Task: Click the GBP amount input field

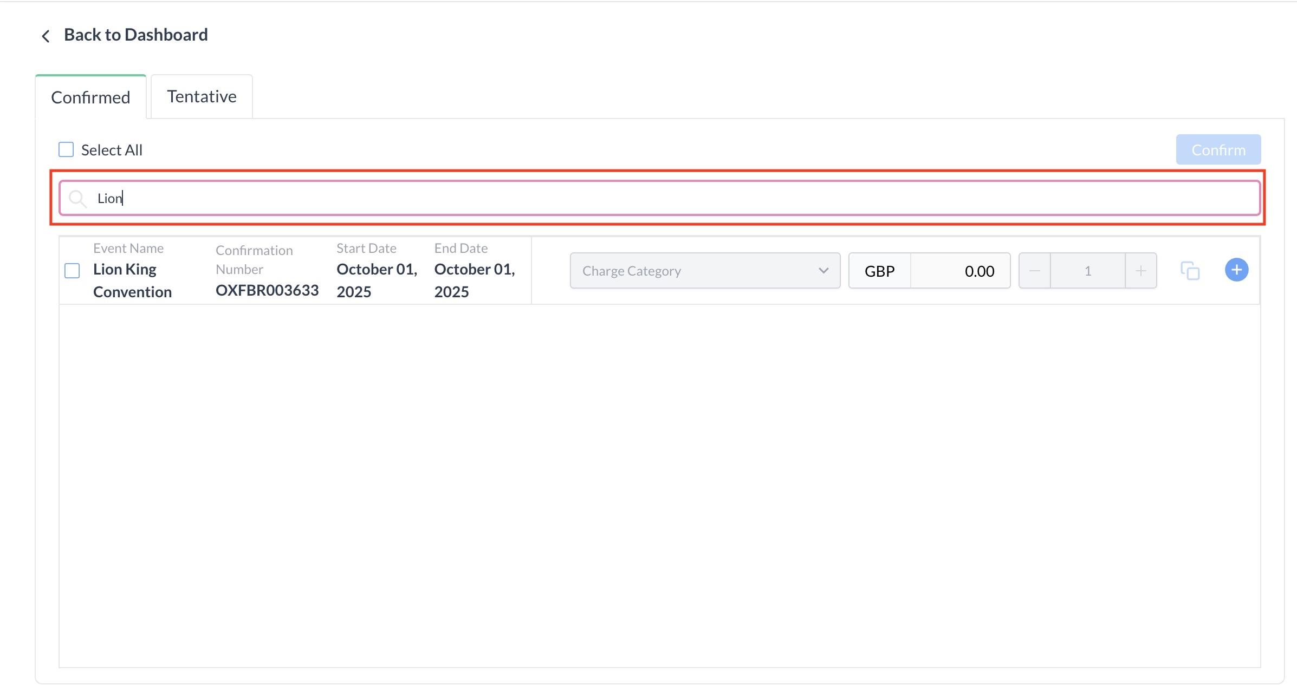Action: coord(960,271)
